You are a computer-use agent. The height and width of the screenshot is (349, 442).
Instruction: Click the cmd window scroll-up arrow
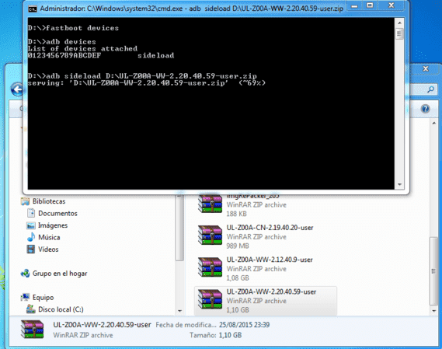coord(399,23)
